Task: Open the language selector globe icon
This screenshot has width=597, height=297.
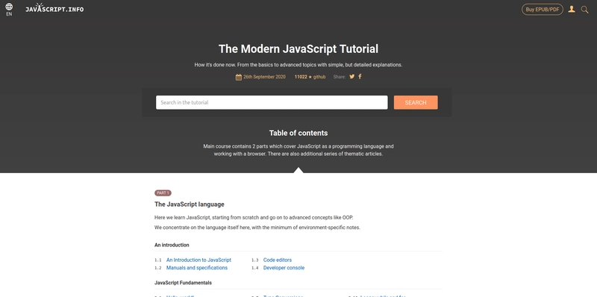Action: (x=9, y=7)
